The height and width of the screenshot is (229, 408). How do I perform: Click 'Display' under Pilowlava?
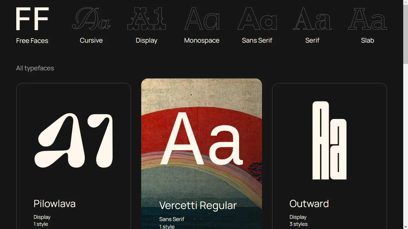coord(42,217)
